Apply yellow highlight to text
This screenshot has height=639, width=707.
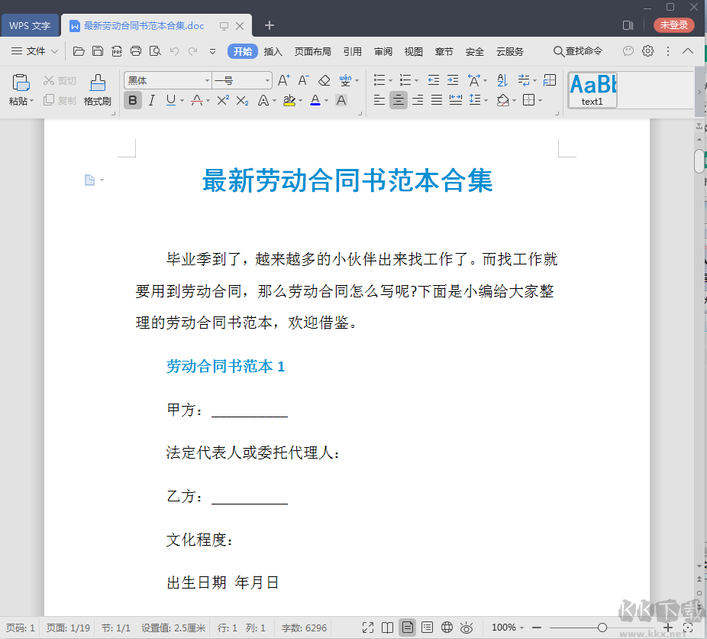tap(291, 100)
